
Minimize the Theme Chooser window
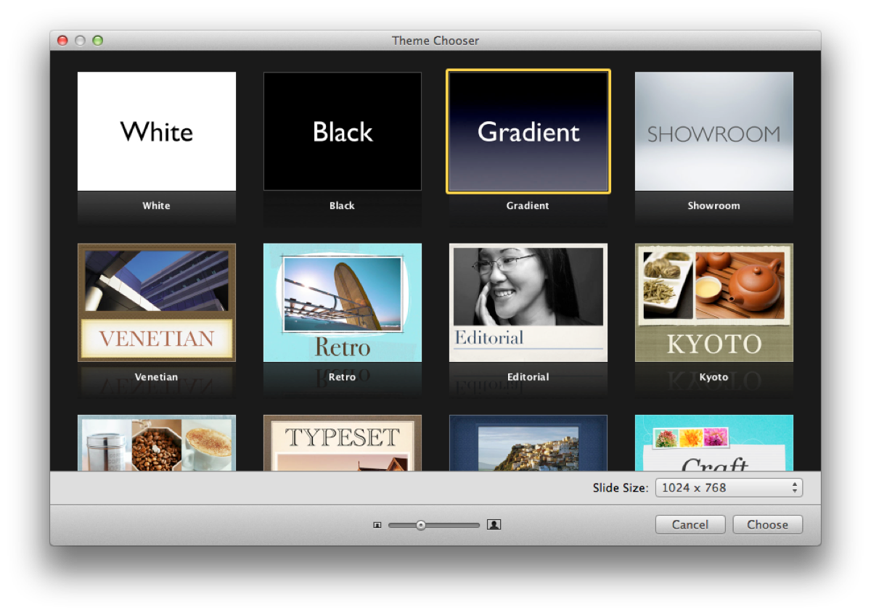(80, 41)
